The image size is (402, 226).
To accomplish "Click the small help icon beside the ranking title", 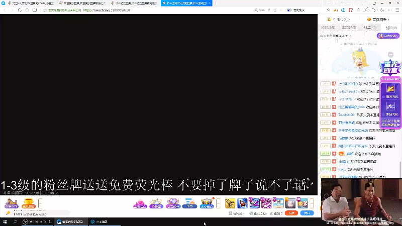I will [350, 36].
